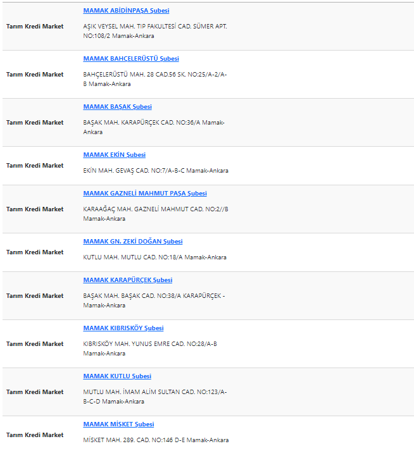Screen dimensions: 414x451
Task: Click address MUTLU MAH. İMAM ALİM SULTAN CAD.
Action: [x=155, y=397]
